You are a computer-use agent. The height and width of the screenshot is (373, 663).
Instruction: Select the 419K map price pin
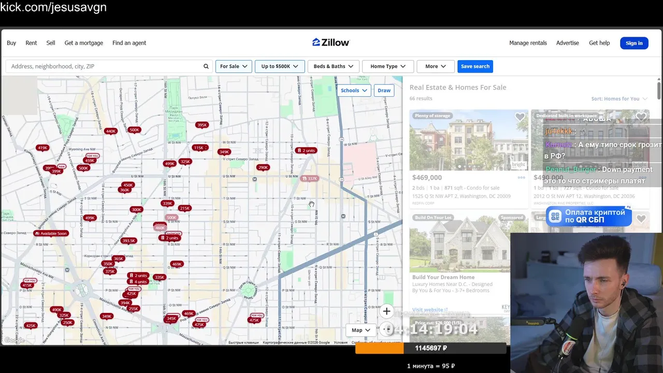tap(42, 148)
